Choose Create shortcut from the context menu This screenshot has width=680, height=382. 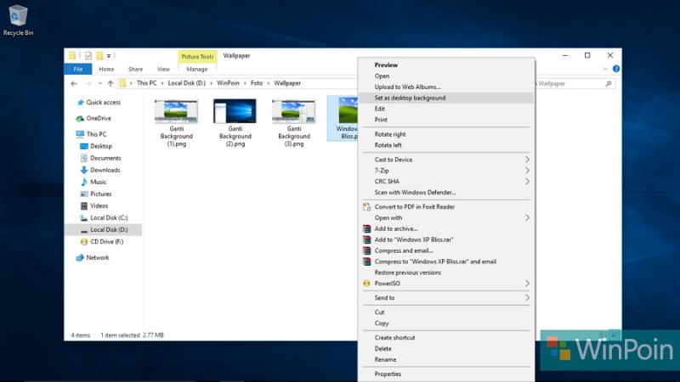pos(446,338)
